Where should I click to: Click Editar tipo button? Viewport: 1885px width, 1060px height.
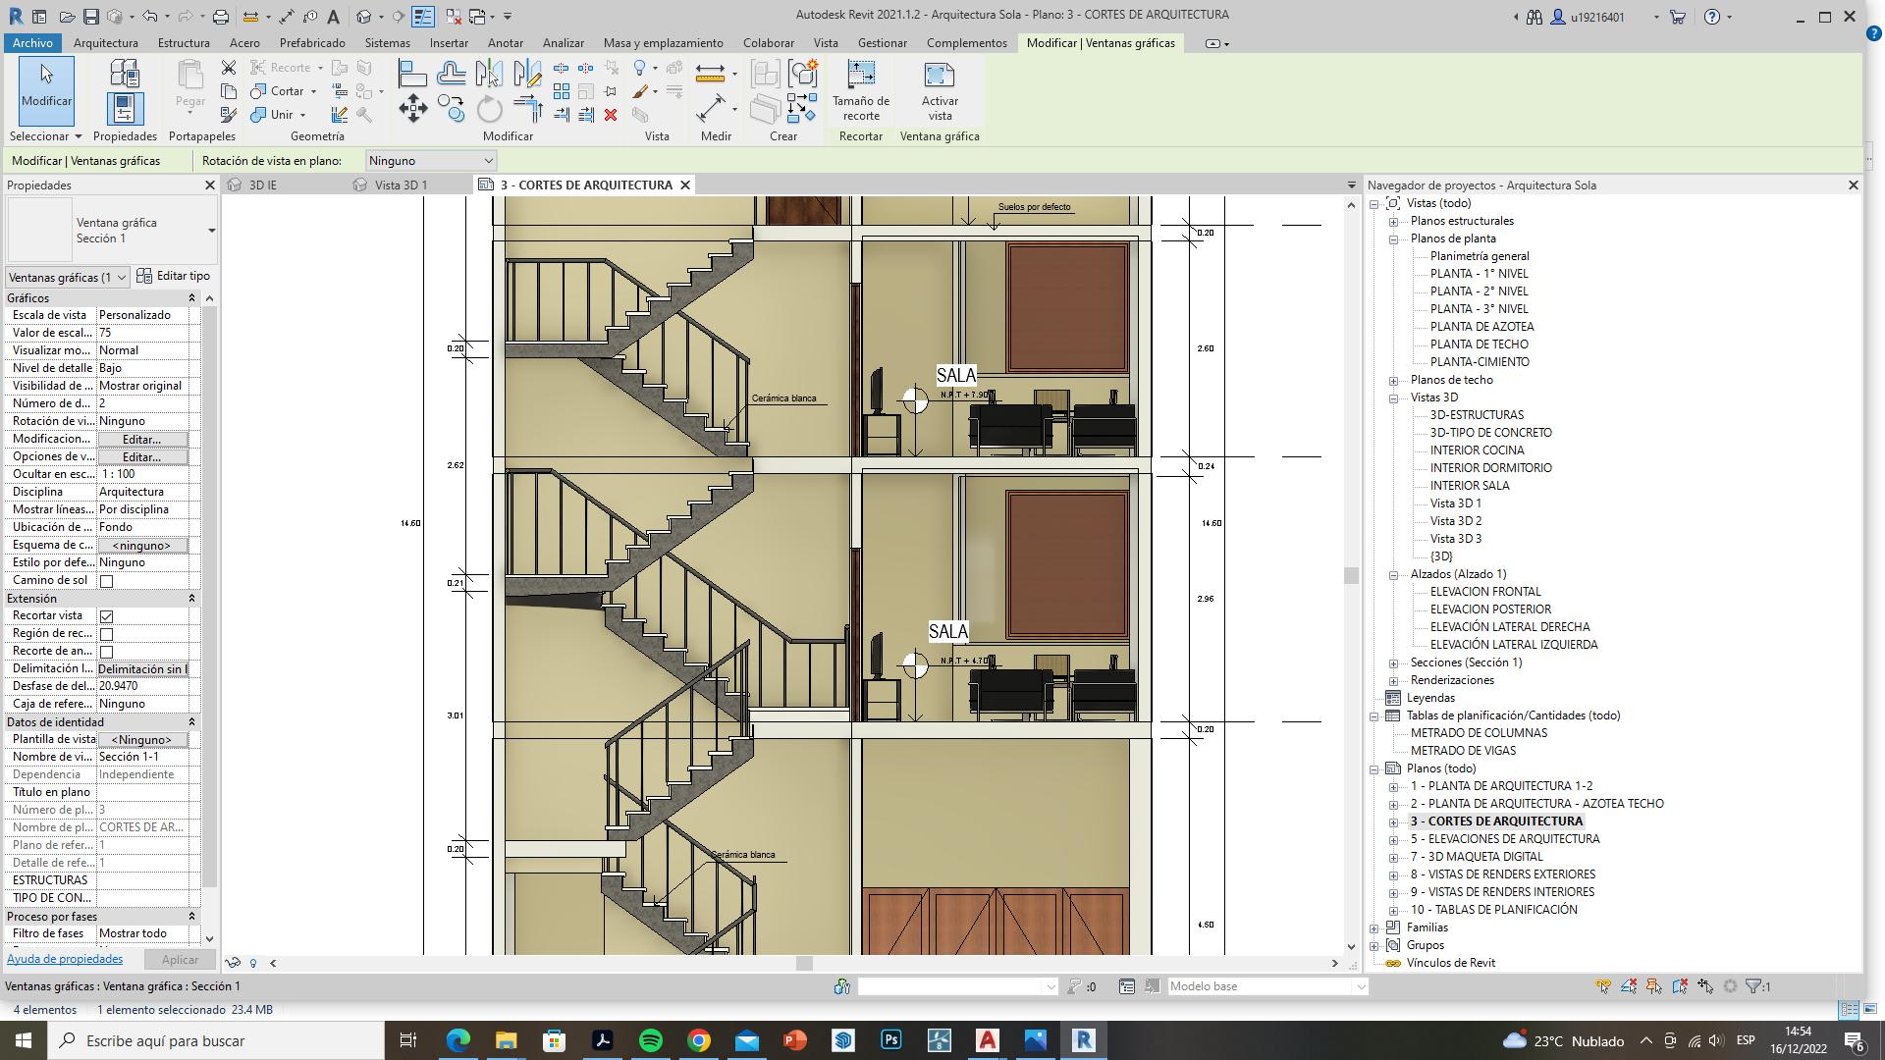[174, 277]
